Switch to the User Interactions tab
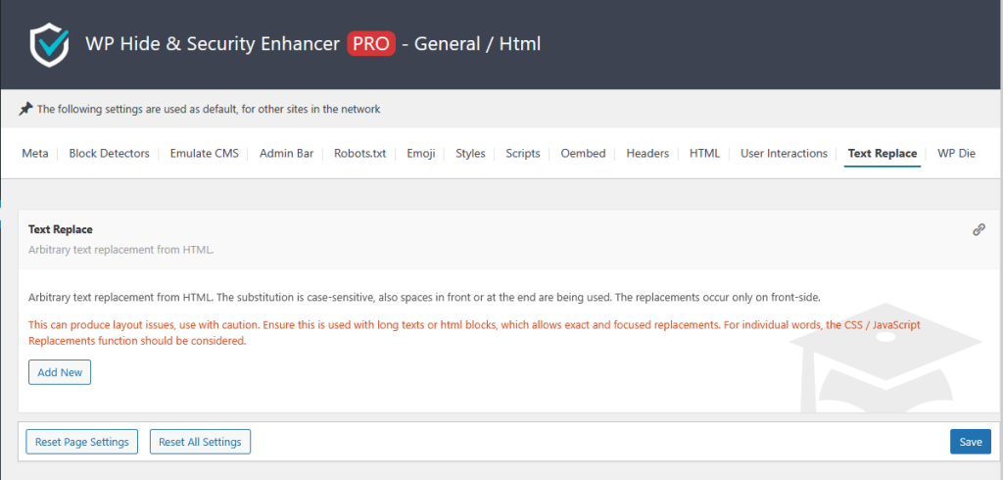The width and height of the screenshot is (1003, 480). click(785, 154)
